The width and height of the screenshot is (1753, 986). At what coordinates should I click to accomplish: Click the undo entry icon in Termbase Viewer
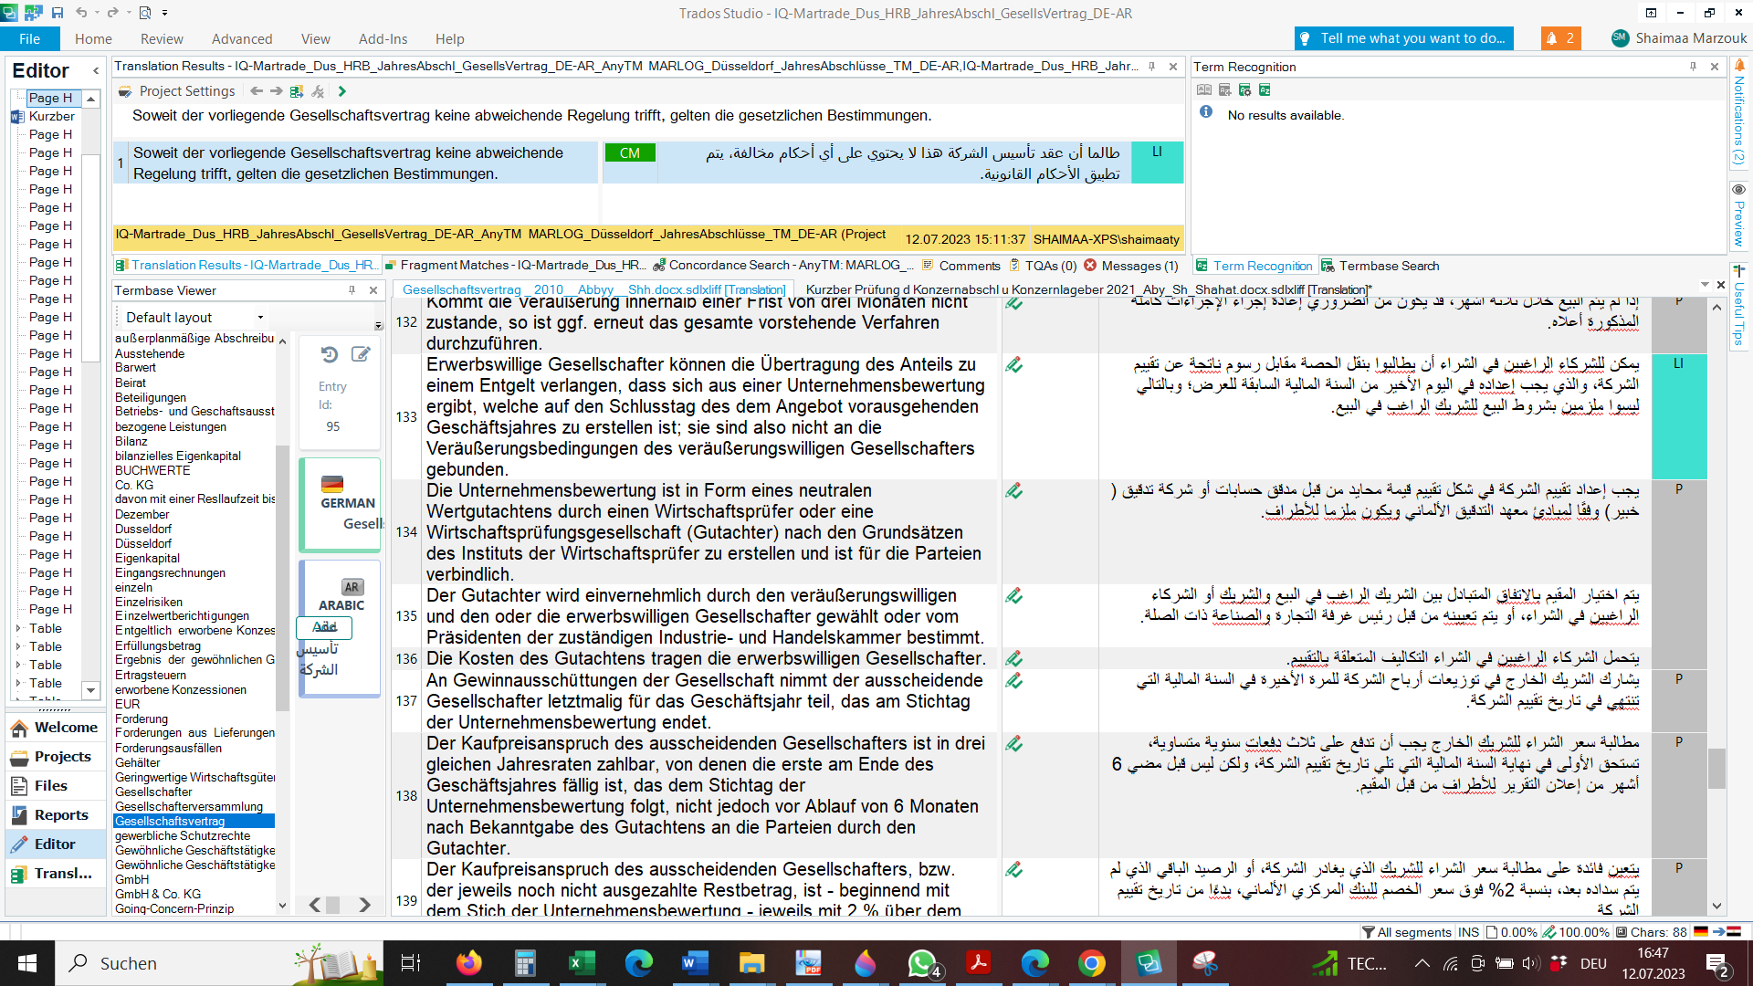point(330,354)
